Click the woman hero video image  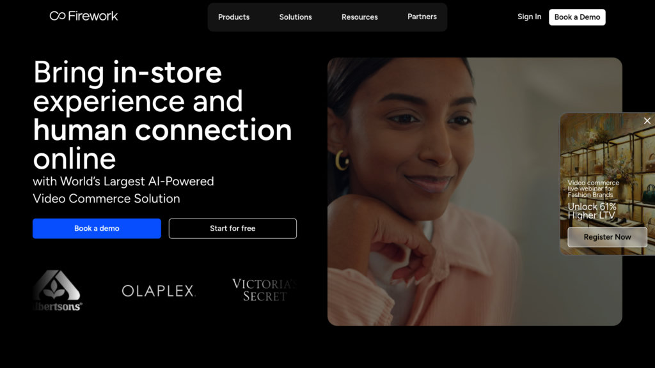(443, 192)
